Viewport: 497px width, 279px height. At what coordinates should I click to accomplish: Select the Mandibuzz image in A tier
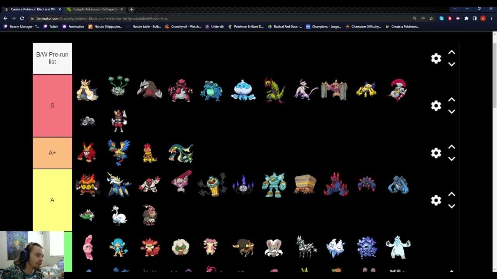point(149,215)
